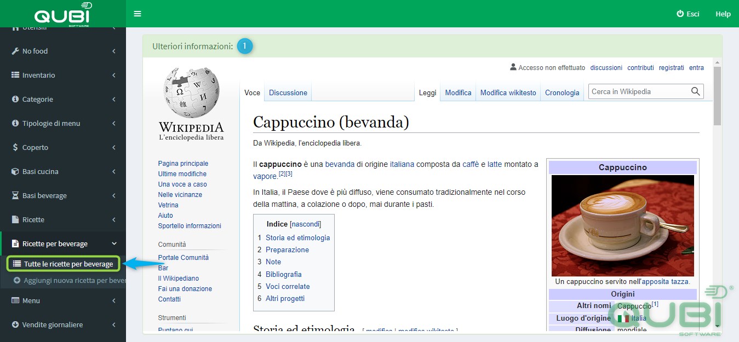Expand the Categorie menu chevron
Image resolution: width=739 pixels, height=342 pixels.
pos(114,99)
